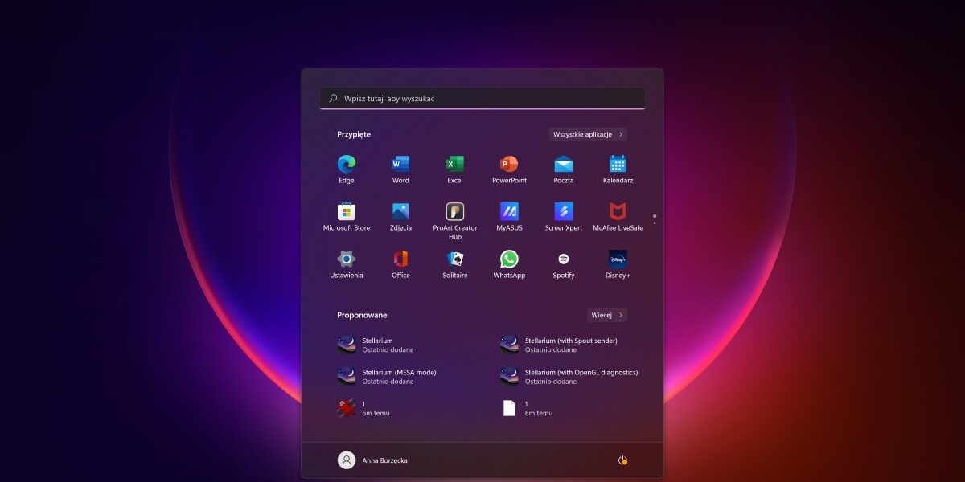Launch WhatsApp
The width and height of the screenshot is (965, 482).
(x=510, y=263)
